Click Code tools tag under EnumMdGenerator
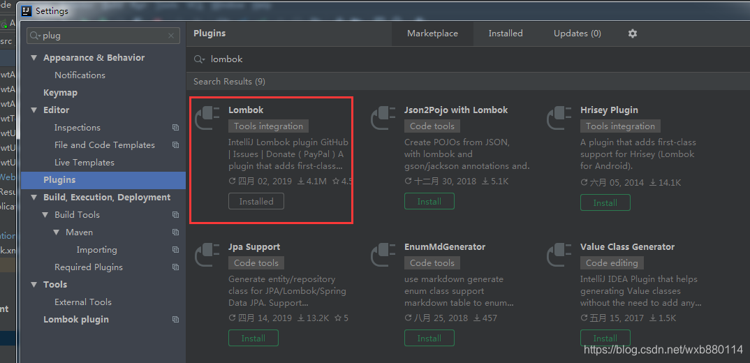Image resolution: width=750 pixels, height=363 pixels. point(432,263)
